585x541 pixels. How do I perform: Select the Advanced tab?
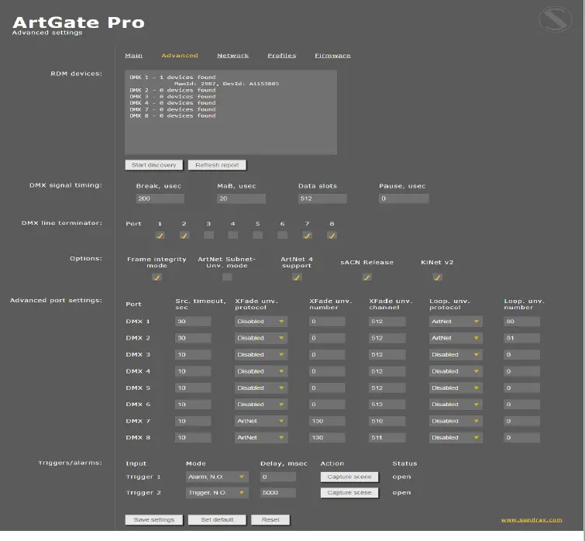180,55
